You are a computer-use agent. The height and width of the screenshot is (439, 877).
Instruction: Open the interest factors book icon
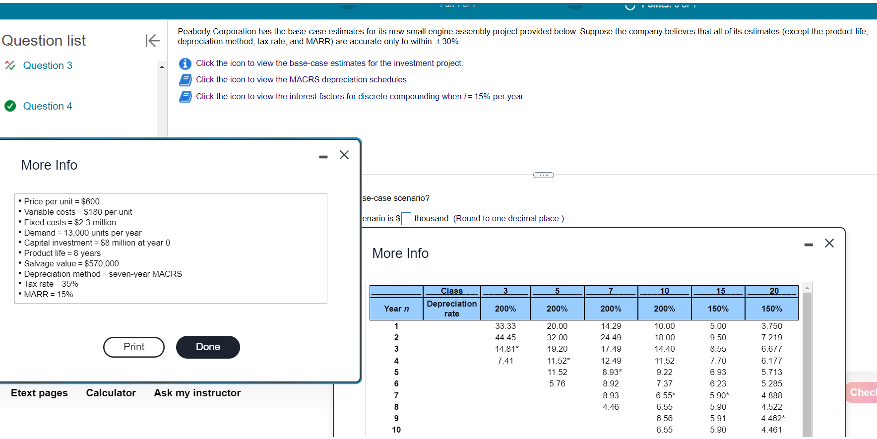185,97
